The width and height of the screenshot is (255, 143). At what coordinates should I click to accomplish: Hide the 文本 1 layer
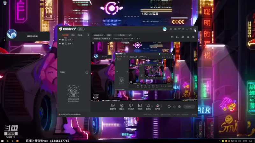pos(60,39)
